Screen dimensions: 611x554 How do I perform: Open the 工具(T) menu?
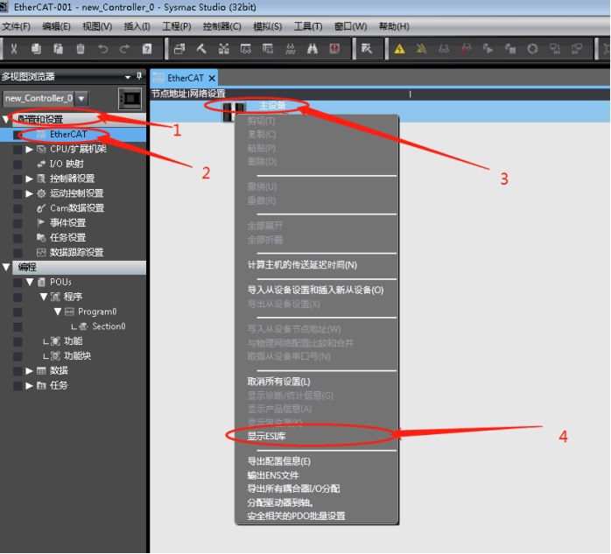[308, 26]
